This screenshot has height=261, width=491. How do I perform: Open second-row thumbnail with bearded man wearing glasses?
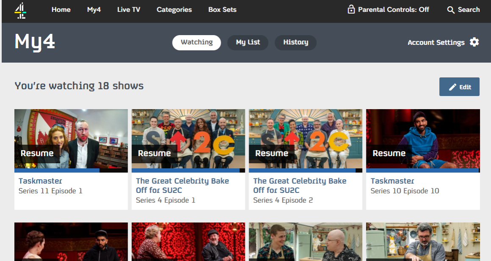click(423, 242)
